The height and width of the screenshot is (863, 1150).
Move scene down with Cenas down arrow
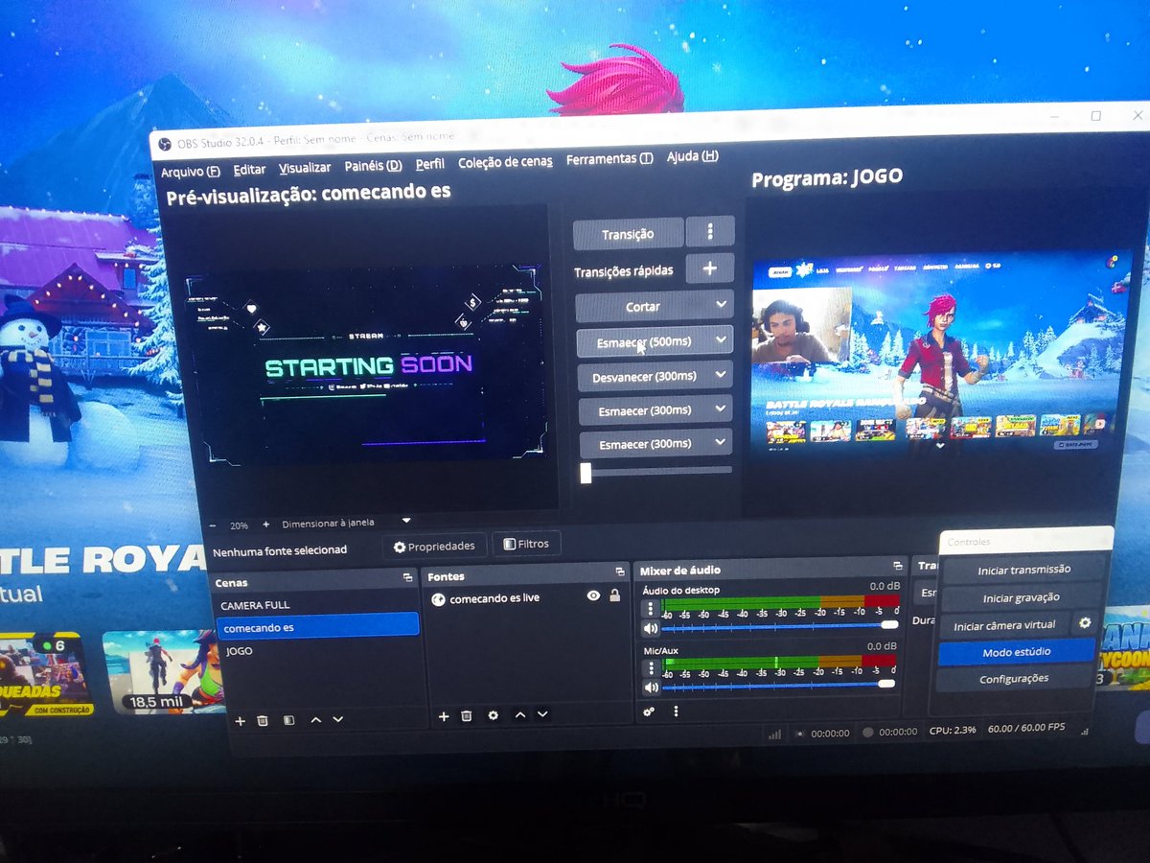pyautogui.click(x=337, y=719)
